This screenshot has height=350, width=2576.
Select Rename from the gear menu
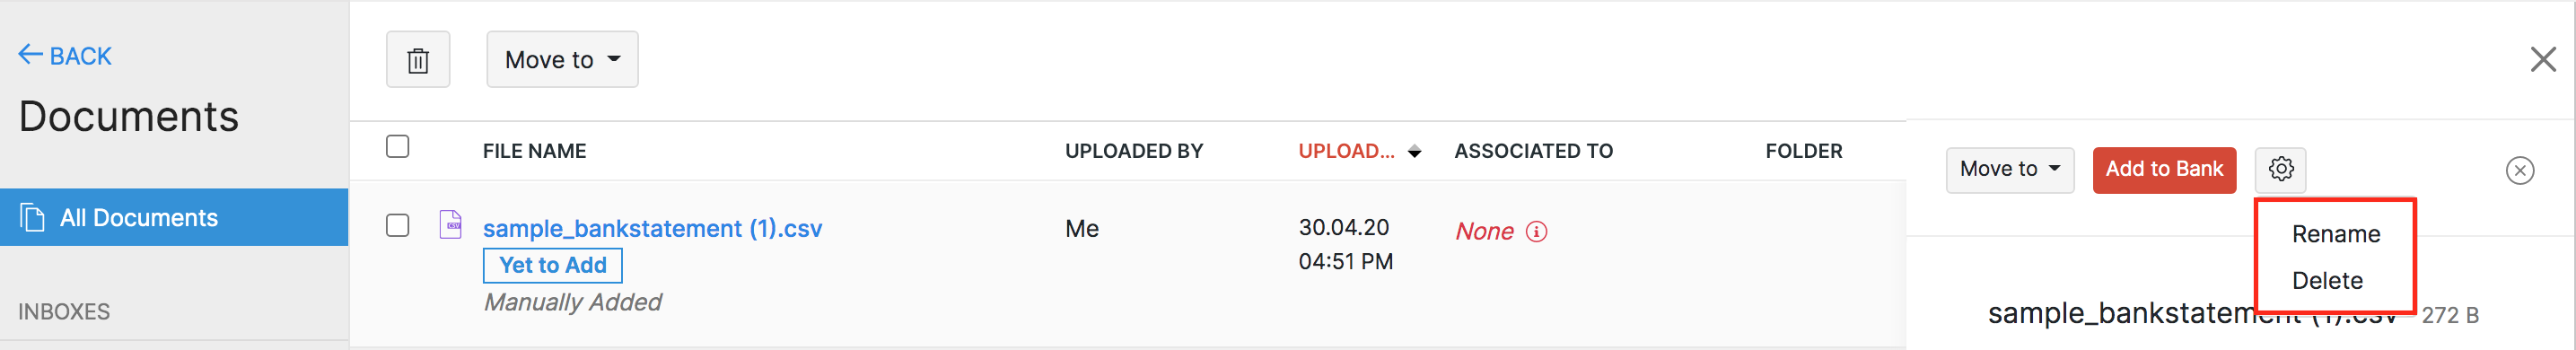2335,234
